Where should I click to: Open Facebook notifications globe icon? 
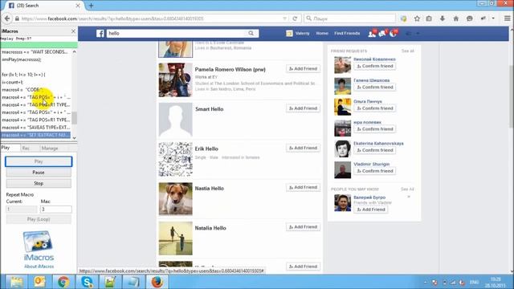tap(394, 33)
